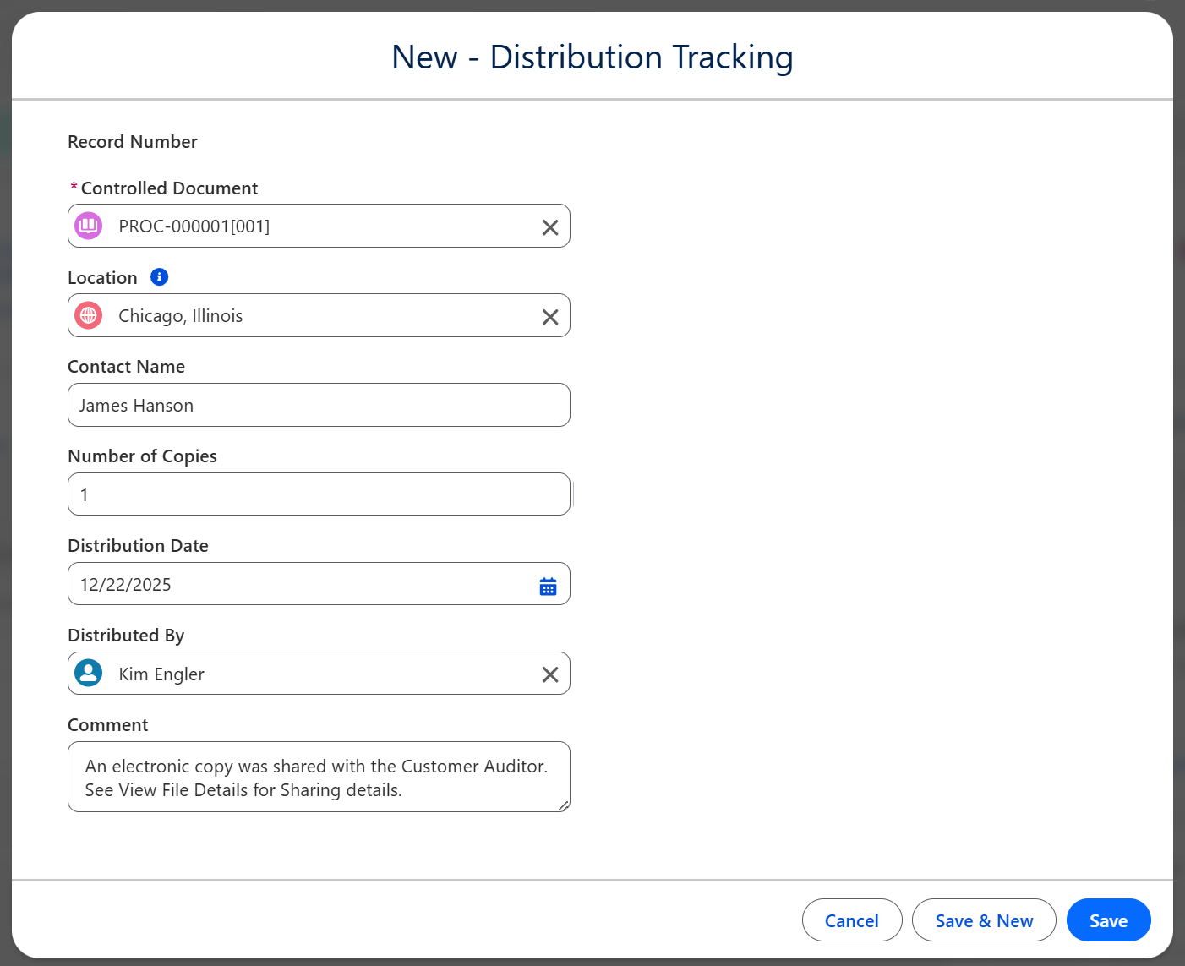The image size is (1185, 966).
Task: Remove the Chicago, Illinois location value
Action: click(x=549, y=317)
